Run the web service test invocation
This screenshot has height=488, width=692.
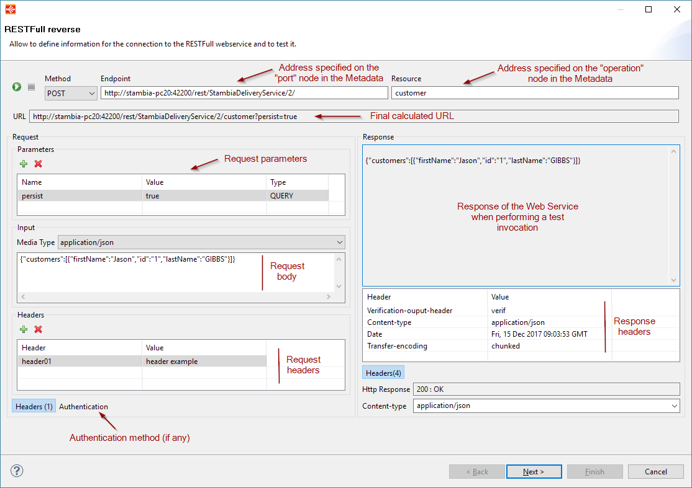coord(16,87)
